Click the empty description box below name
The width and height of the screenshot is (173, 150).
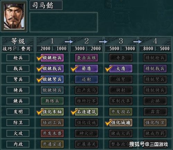pos(64,22)
